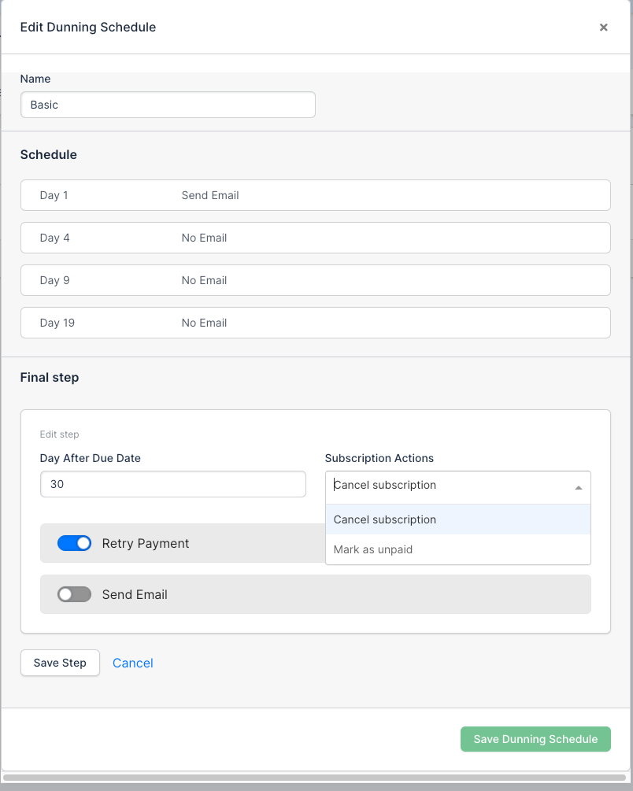The width and height of the screenshot is (633, 791).
Task: Click the Subscription Actions combo box
Action: pos(449,486)
